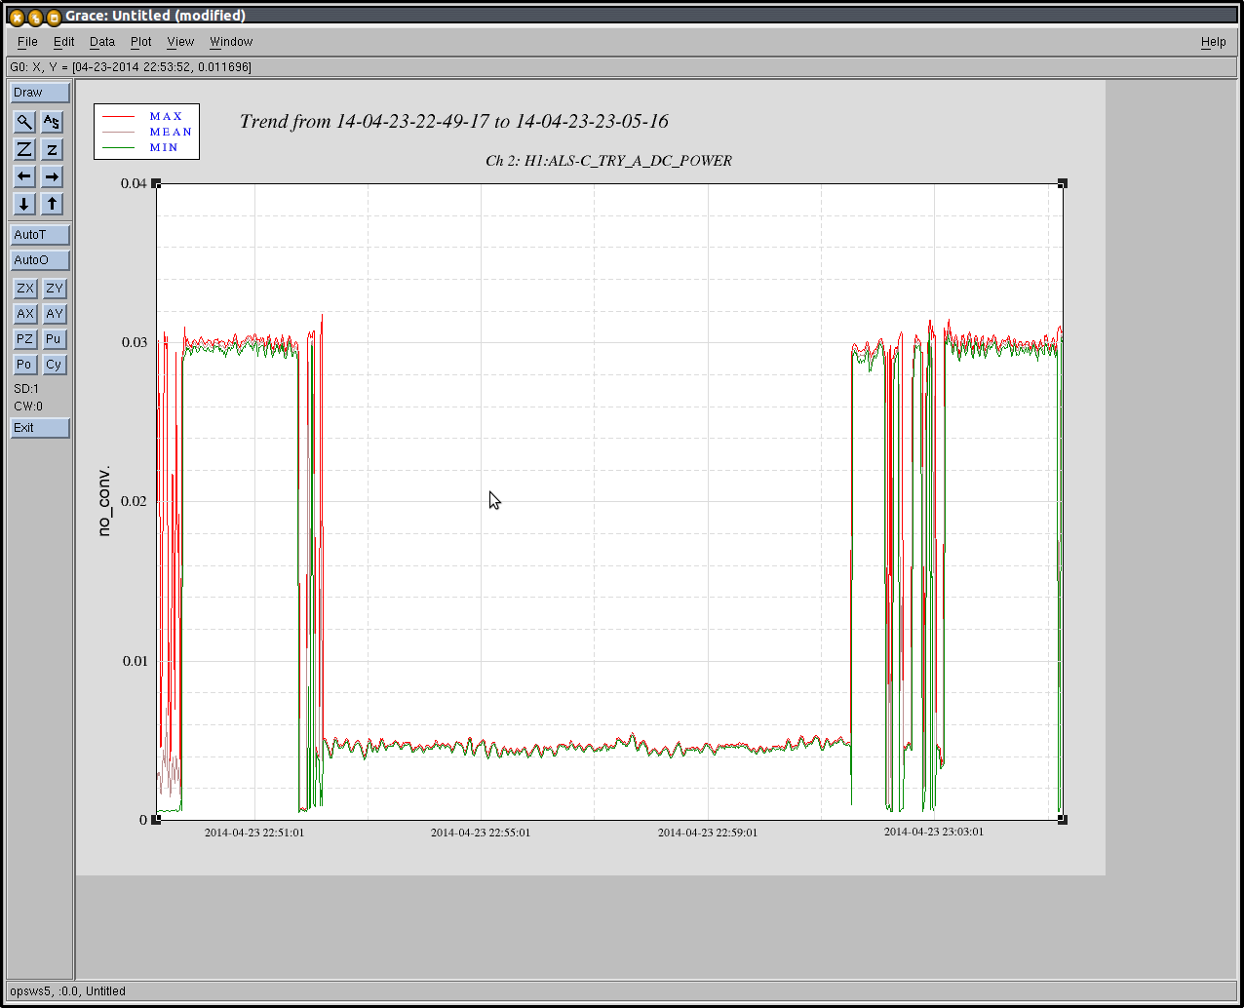Click y-axis tick label 0.03
Screen dimensions: 1244x1008
134,342
